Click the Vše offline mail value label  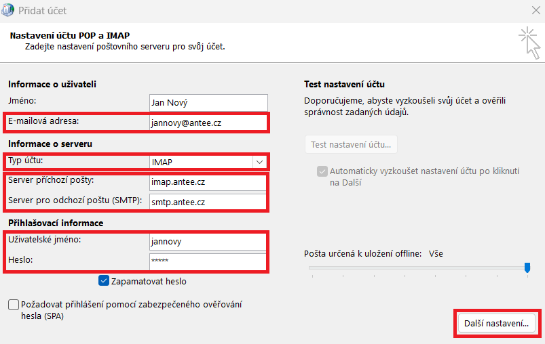click(436, 253)
